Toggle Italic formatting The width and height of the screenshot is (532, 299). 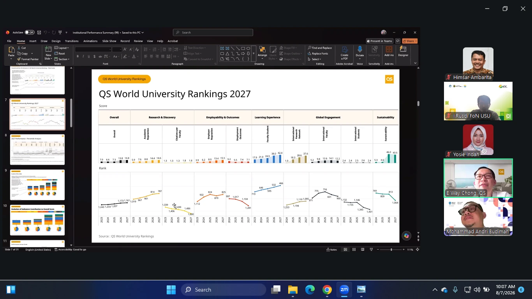[83, 56]
